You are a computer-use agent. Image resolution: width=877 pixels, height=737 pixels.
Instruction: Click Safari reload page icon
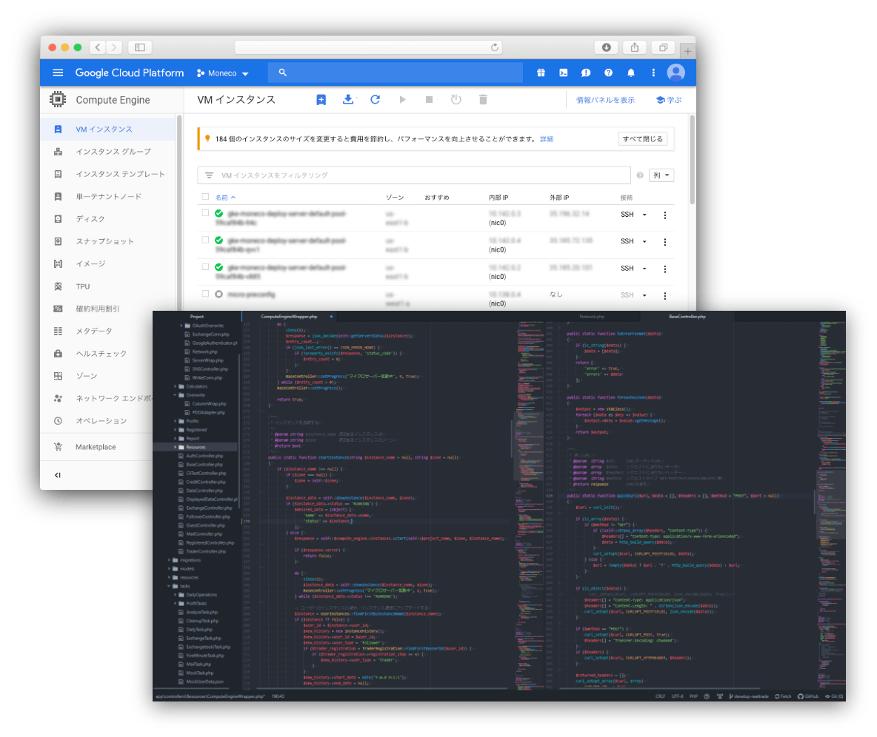(495, 47)
